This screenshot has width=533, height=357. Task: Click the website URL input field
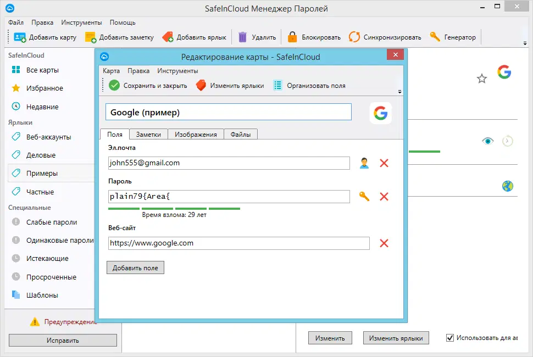238,243
